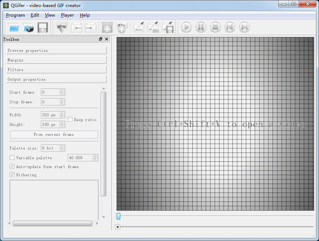Enable the Variable palette checkbox
The height and width of the screenshot is (241, 319).
point(12,157)
